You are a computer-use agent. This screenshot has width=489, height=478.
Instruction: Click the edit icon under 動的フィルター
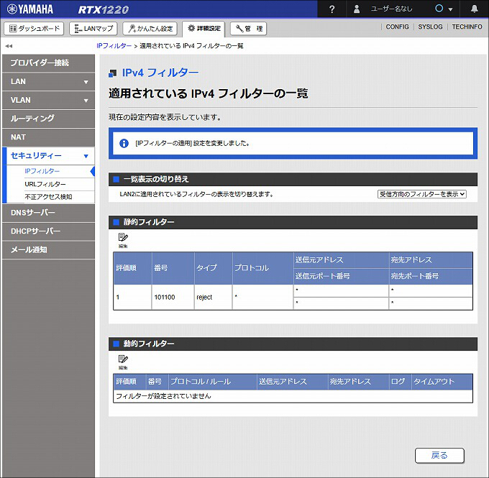click(123, 362)
